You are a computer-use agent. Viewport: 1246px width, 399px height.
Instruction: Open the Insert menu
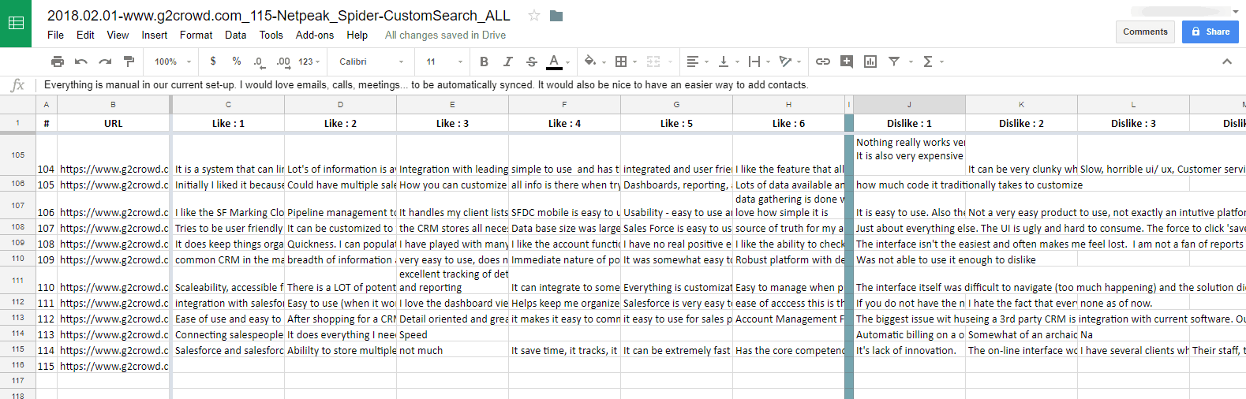(155, 35)
